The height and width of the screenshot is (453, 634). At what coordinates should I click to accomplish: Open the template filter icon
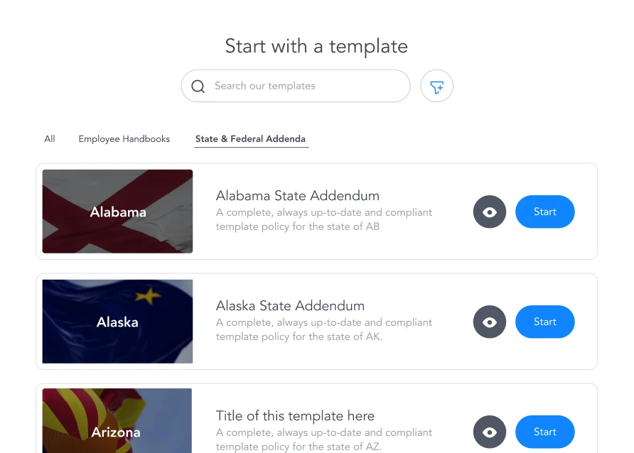point(436,86)
